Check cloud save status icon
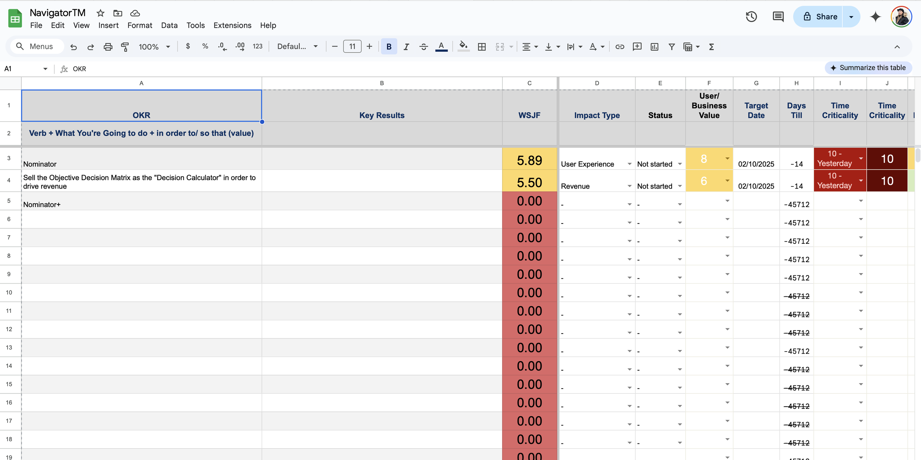Screen dimensions: 921x460 (x=135, y=13)
